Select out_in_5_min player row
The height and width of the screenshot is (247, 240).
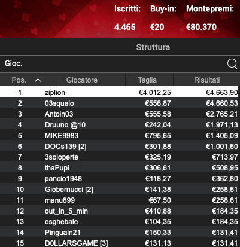[120, 211]
